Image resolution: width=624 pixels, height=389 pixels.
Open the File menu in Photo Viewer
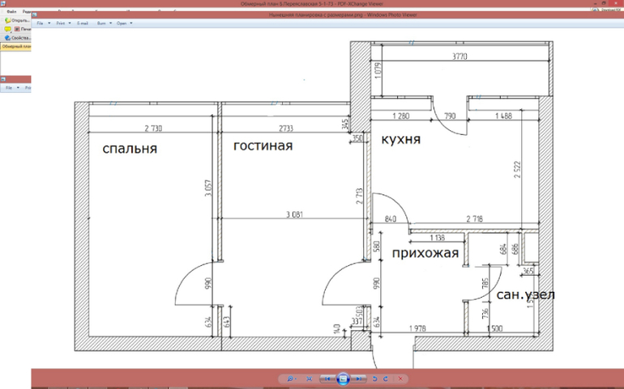pyautogui.click(x=41, y=23)
